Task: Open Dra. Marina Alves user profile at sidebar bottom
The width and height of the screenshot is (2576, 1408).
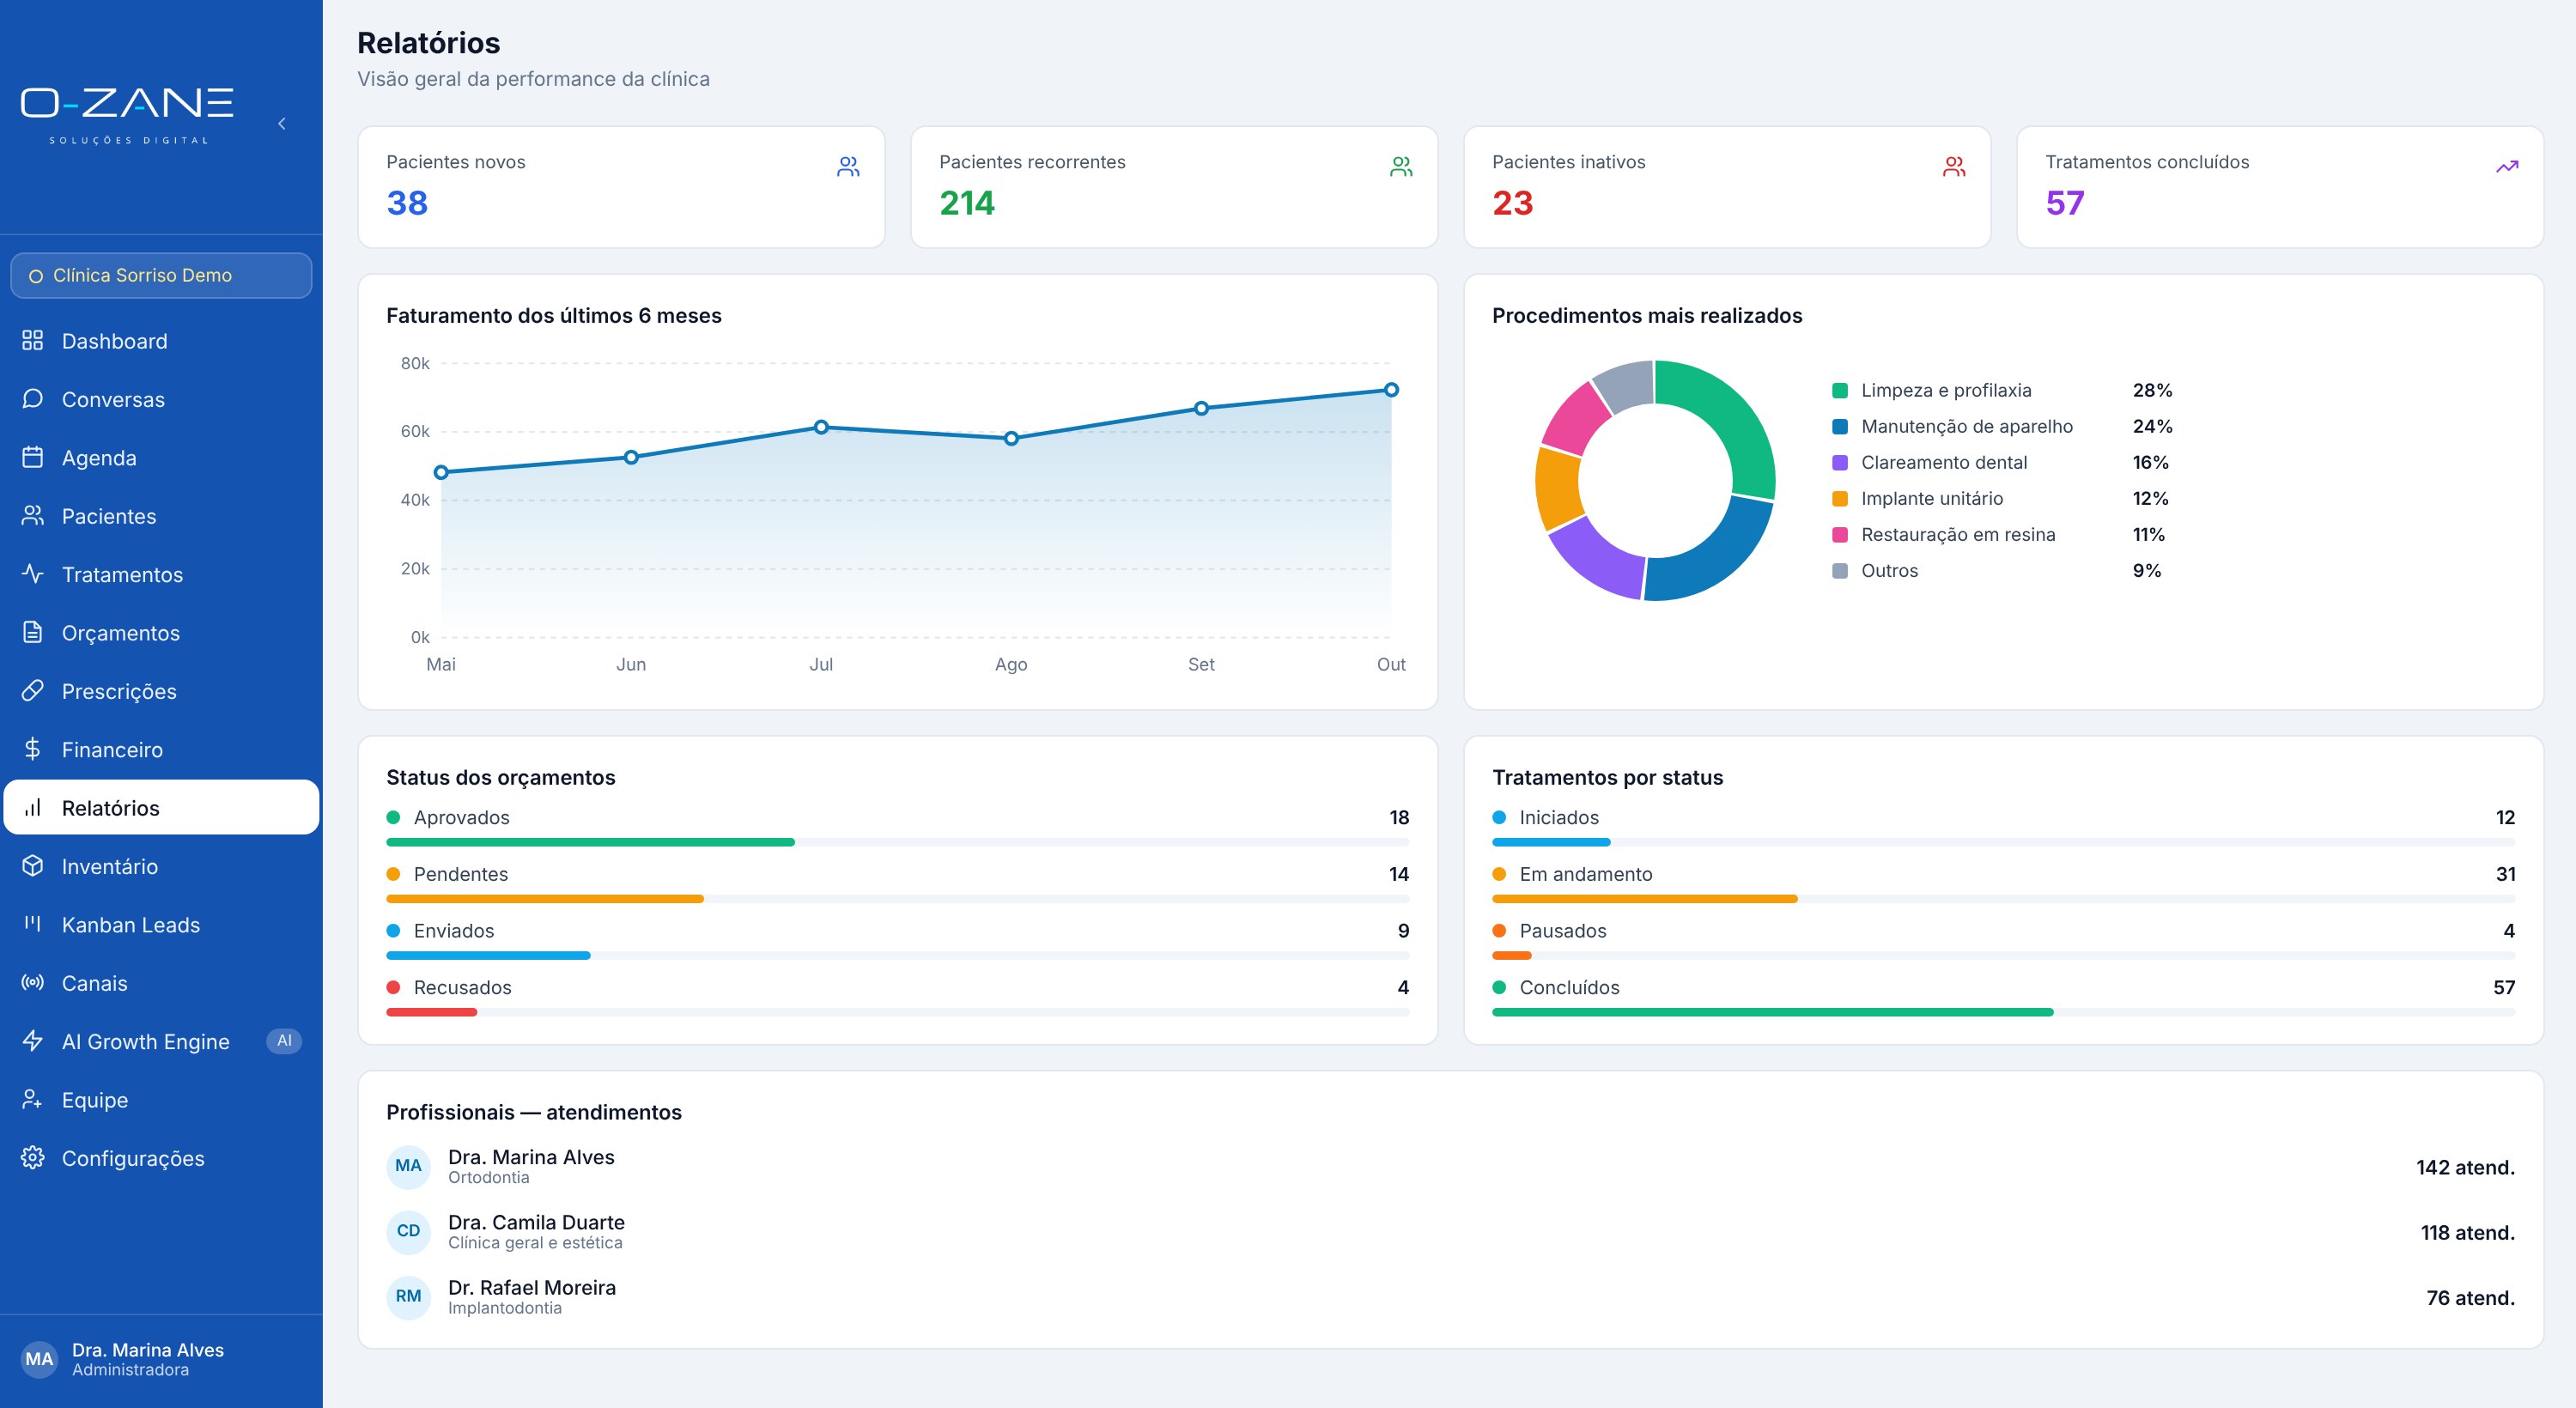Action: (x=161, y=1359)
